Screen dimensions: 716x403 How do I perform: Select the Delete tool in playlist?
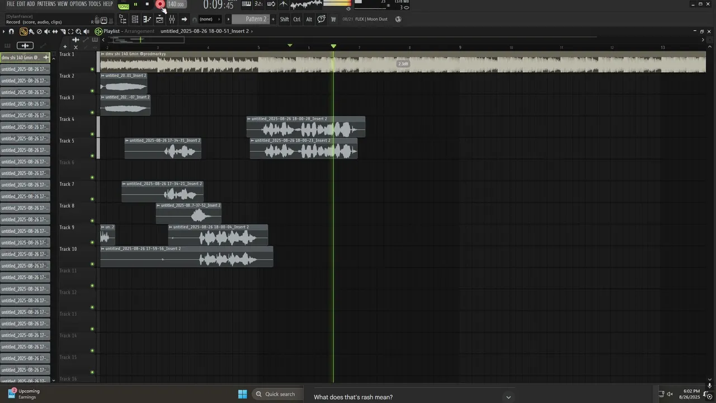point(39,31)
